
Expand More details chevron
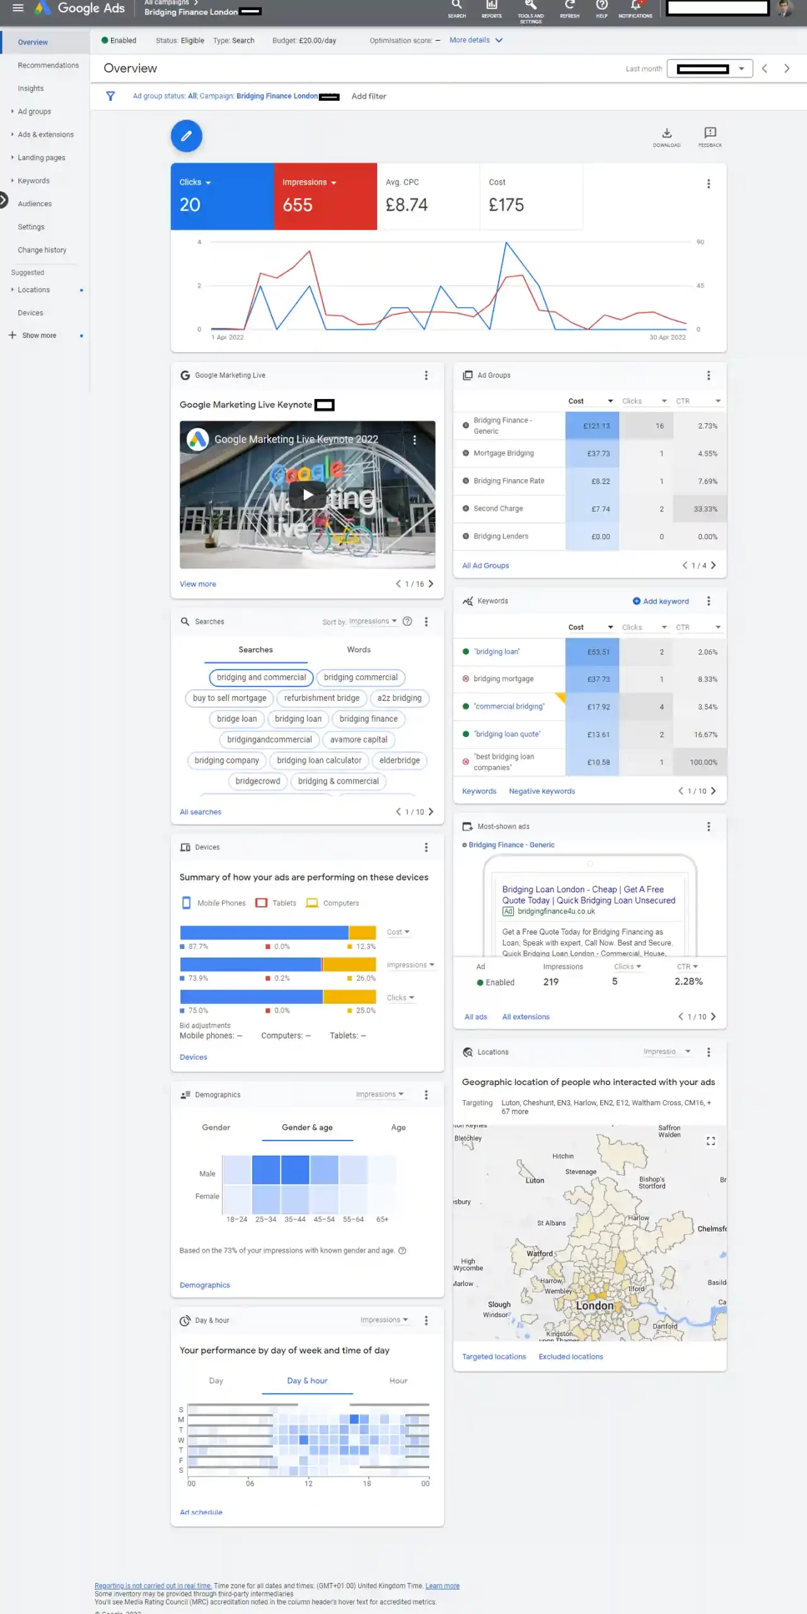click(x=499, y=40)
